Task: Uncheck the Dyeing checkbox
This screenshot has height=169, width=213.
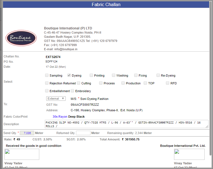Action: point(69,75)
